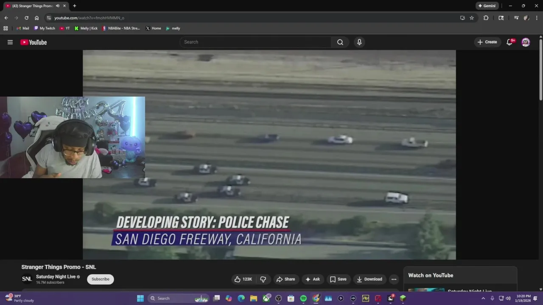Show hidden system tray icons

[483, 298]
